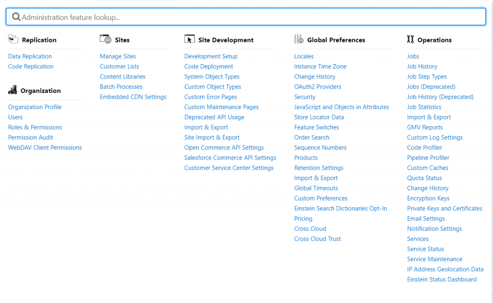Image resolution: width=493 pixels, height=303 pixels.
Task: Open GMV Reports
Action: click(x=425, y=127)
